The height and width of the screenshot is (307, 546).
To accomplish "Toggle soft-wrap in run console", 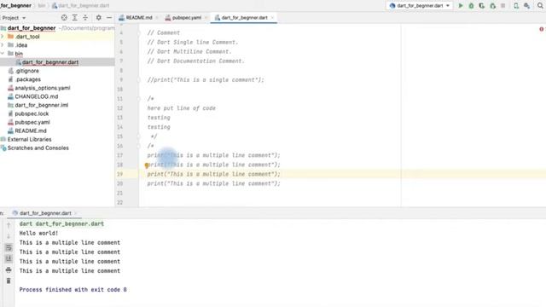I will [x=9, y=247].
